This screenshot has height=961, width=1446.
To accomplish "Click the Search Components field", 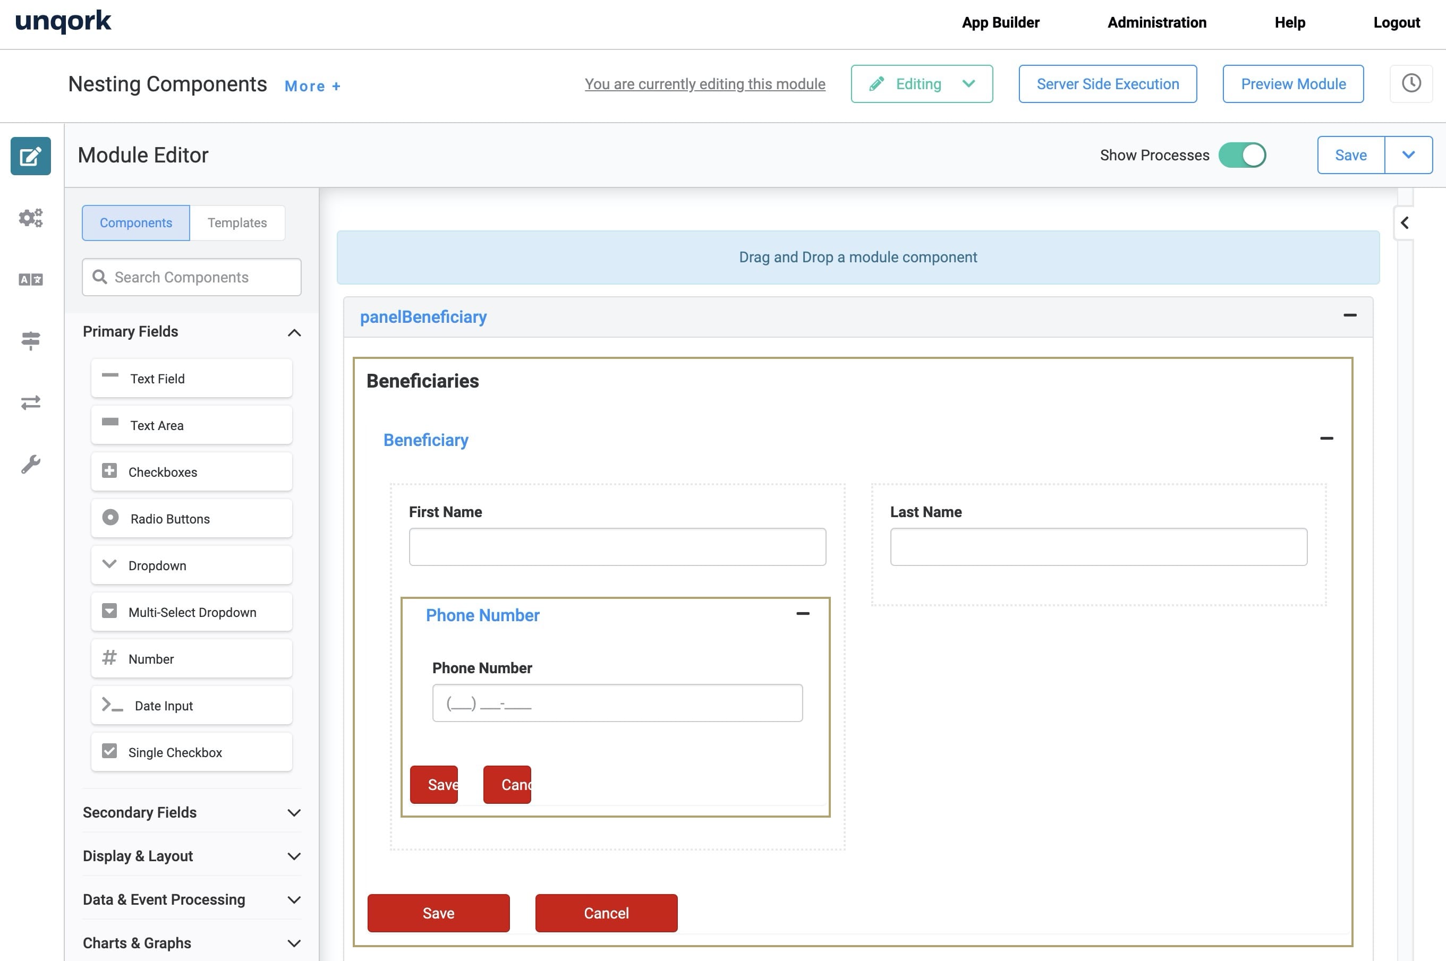I will tap(191, 277).
